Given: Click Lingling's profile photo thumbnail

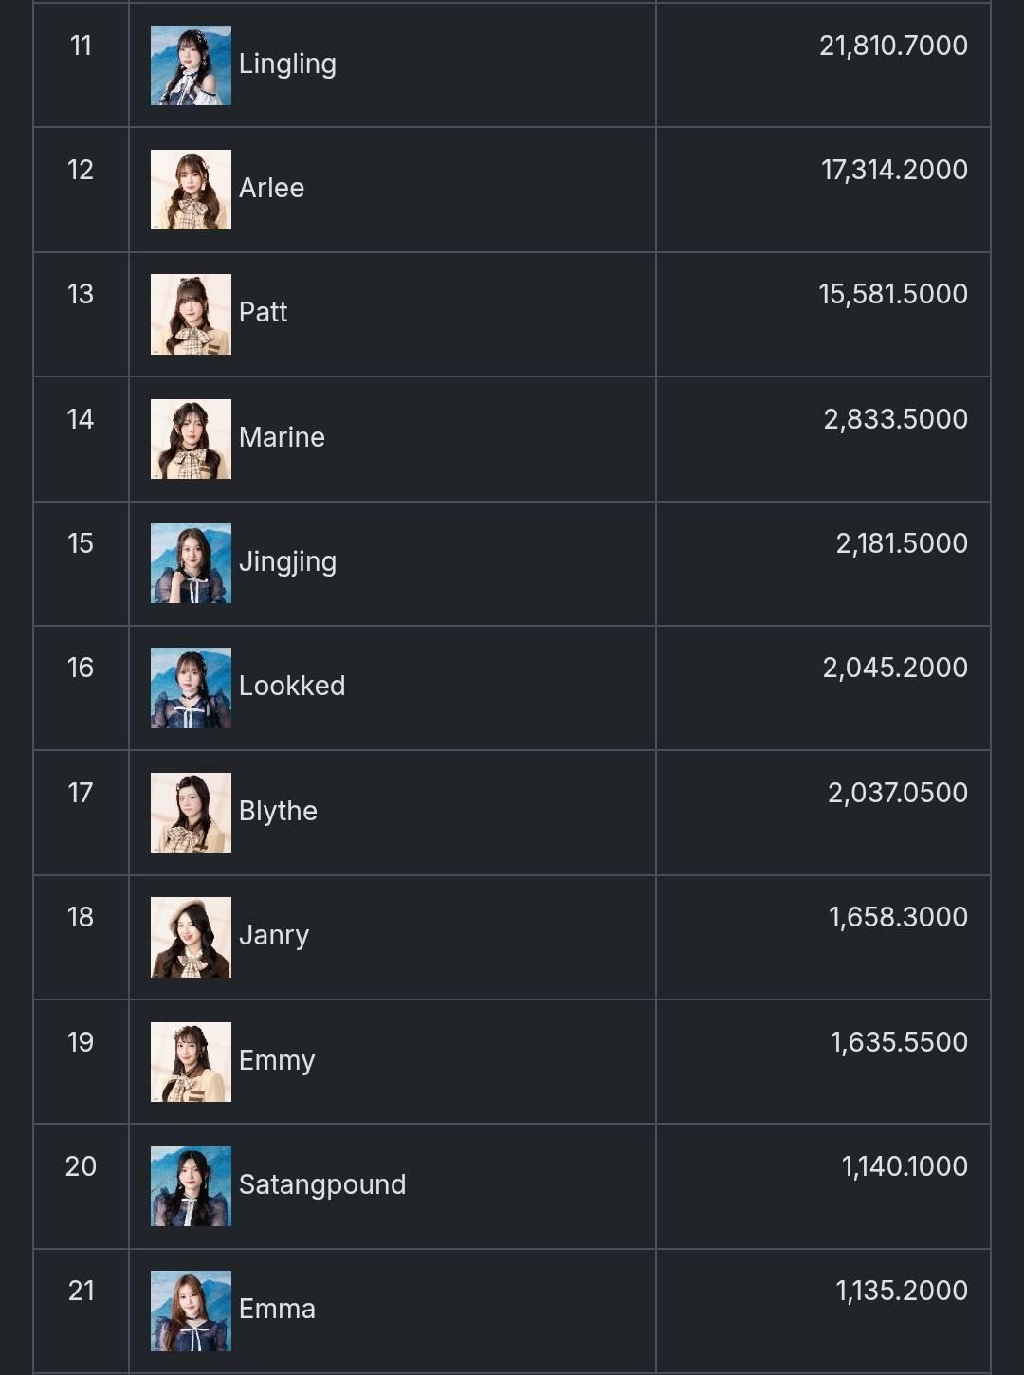Looking at the screenshot, I should pos(191,65).
